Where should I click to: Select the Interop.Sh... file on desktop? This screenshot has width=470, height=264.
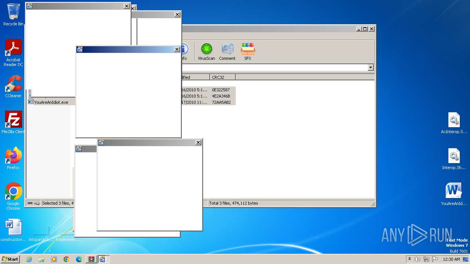coord(454,159)
